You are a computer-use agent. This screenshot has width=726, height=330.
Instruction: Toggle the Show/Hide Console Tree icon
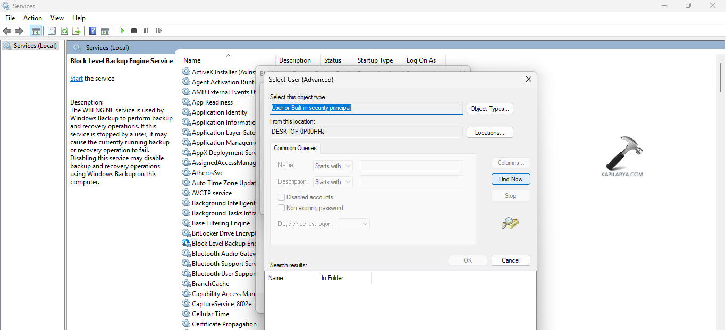[36, 31]
